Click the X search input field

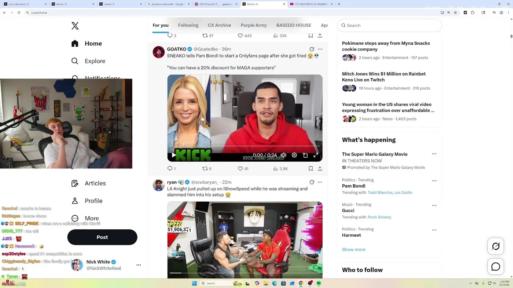pyautogui.click(x=390, y=25)
